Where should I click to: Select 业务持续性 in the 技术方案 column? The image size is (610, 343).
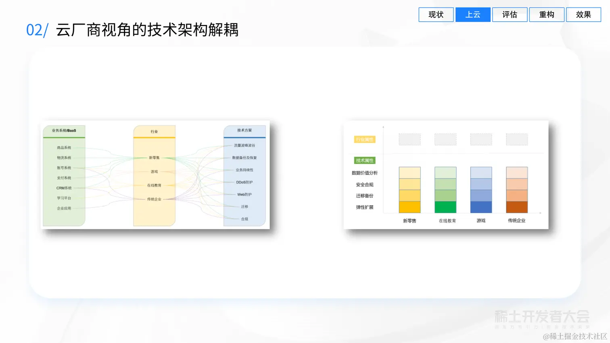point(244,170)
